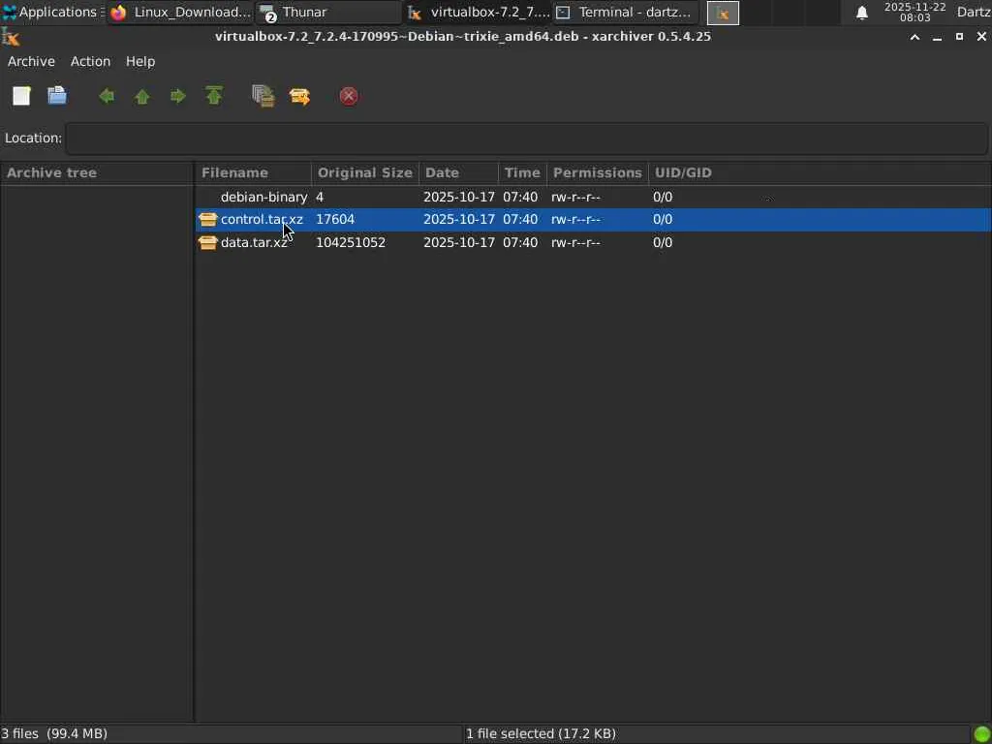Sort by Filename column header
The width and height of the screenshot is (992, 744).
click(253, 172)
